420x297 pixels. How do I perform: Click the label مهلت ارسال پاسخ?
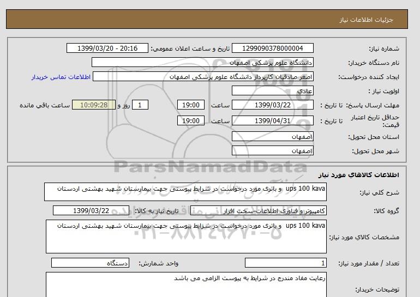click(373, 105)
